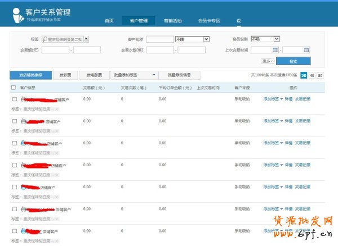This screenshot has width=338, height=246.
Task: Click the avatar icon of the third customer
Action: (x=23, y=143)
